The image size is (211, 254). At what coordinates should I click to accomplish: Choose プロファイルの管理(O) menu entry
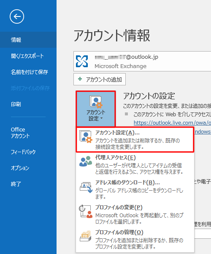pyautogui.click(x=135, y=239)
